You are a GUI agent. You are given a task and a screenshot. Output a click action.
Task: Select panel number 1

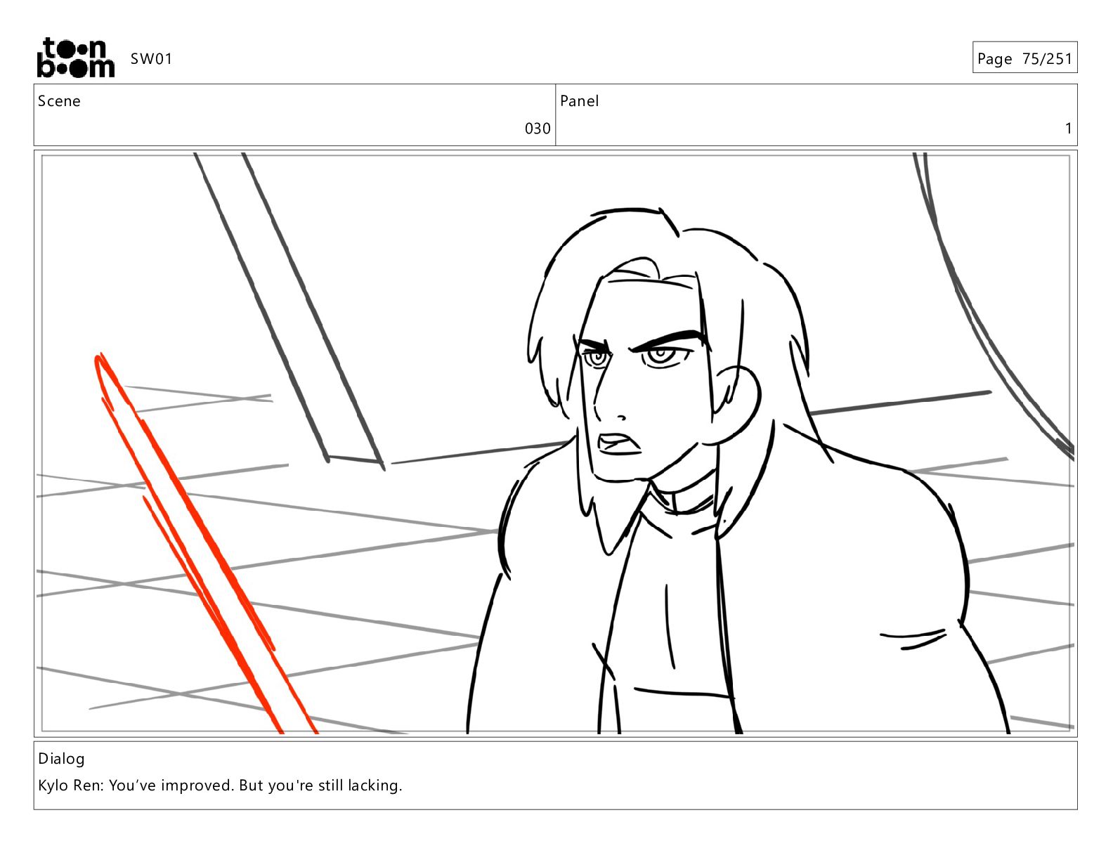1068,129
